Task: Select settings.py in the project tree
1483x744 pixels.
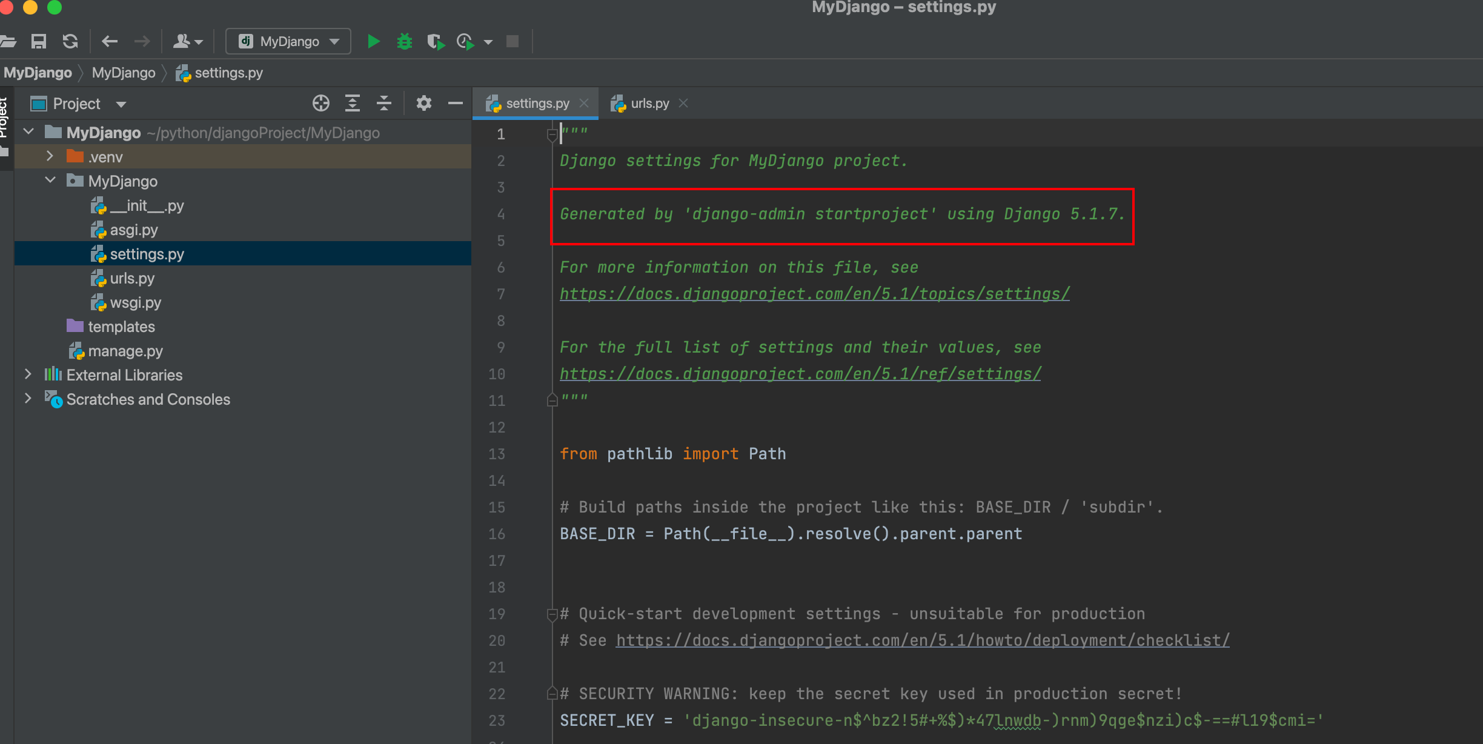Action: pyautogui.click(x=243, y=254)
